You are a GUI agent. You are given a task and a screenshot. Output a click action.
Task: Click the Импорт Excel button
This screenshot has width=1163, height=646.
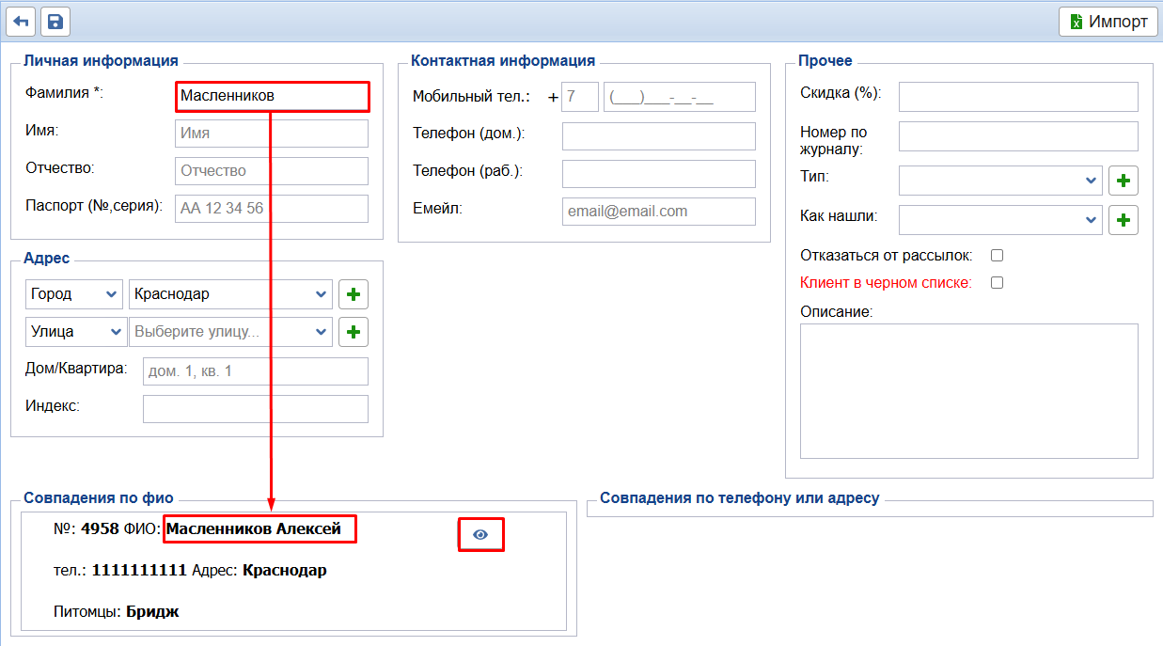[x=1108, y=22]
